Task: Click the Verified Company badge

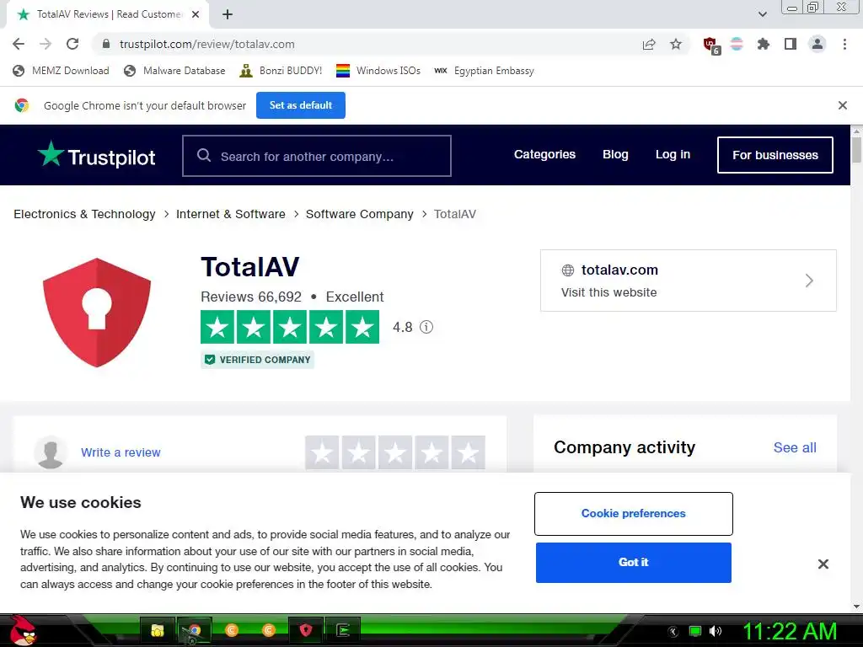Action: [x=257, y=359]
